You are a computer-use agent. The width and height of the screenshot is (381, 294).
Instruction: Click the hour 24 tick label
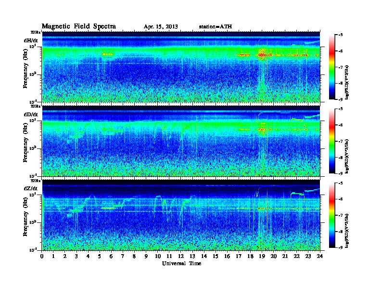pyautogui.click(x=320, y=256)
